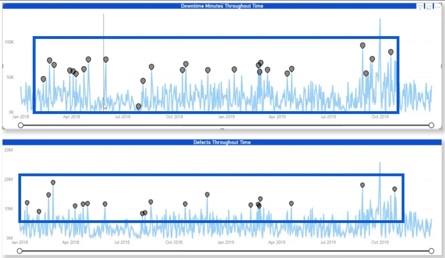Click right zoom slider handle under Defects chart
Screen dimensions: 445x258
point(432,251)
